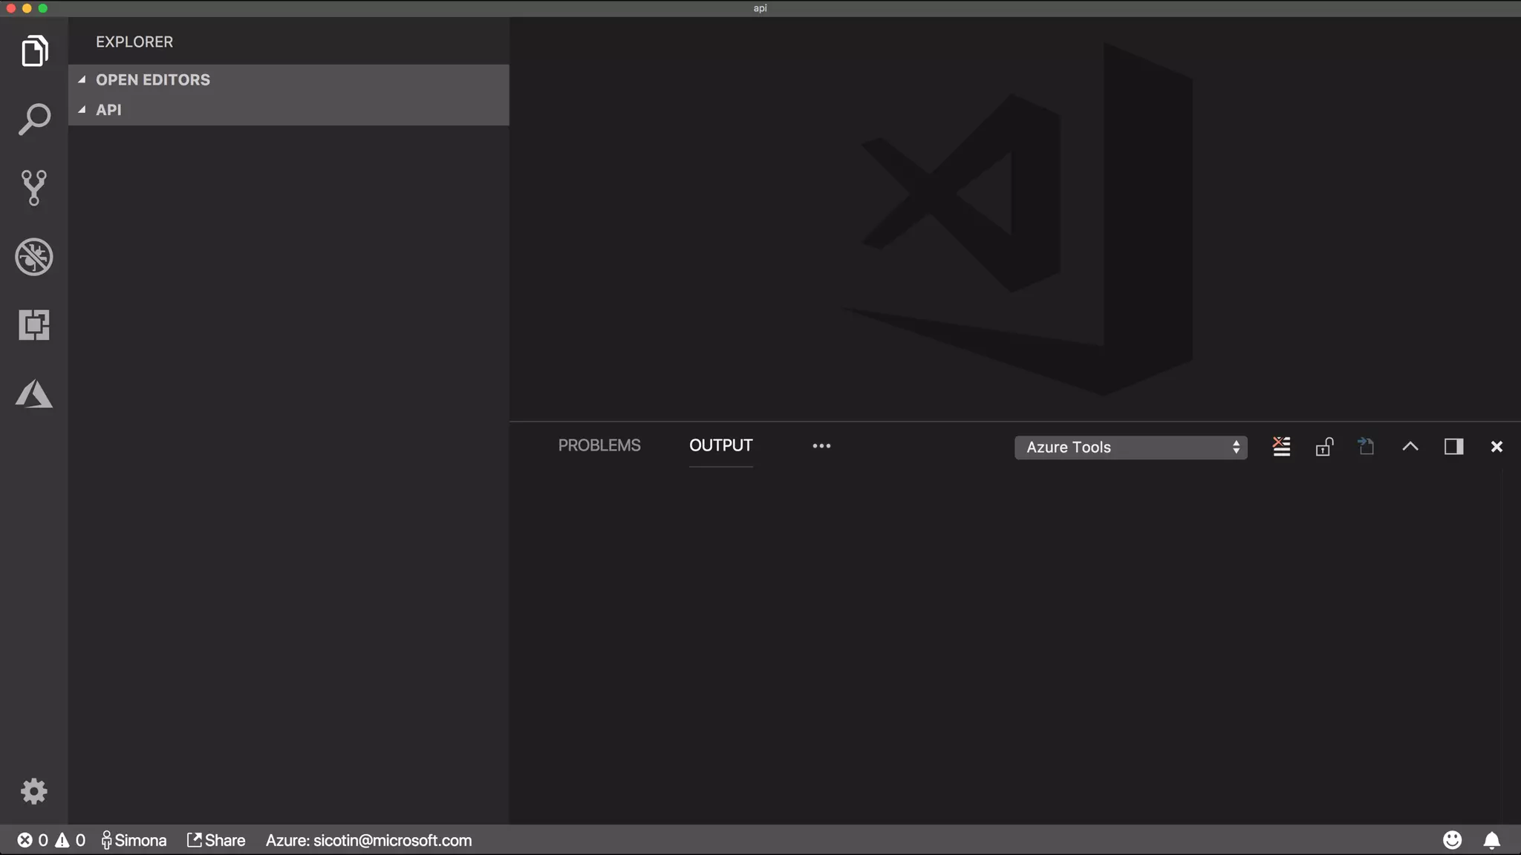
Task: Open the Extensions view
Action: pos(34,325)
